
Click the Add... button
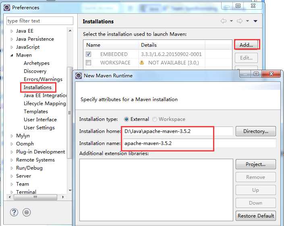[x=246, y=45]
